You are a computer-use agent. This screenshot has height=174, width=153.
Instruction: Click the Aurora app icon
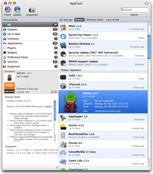[x=63, y=127]
